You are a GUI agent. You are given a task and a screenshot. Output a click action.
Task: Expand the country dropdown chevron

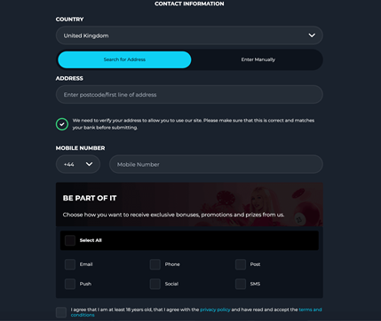click(x=312, y=35)
